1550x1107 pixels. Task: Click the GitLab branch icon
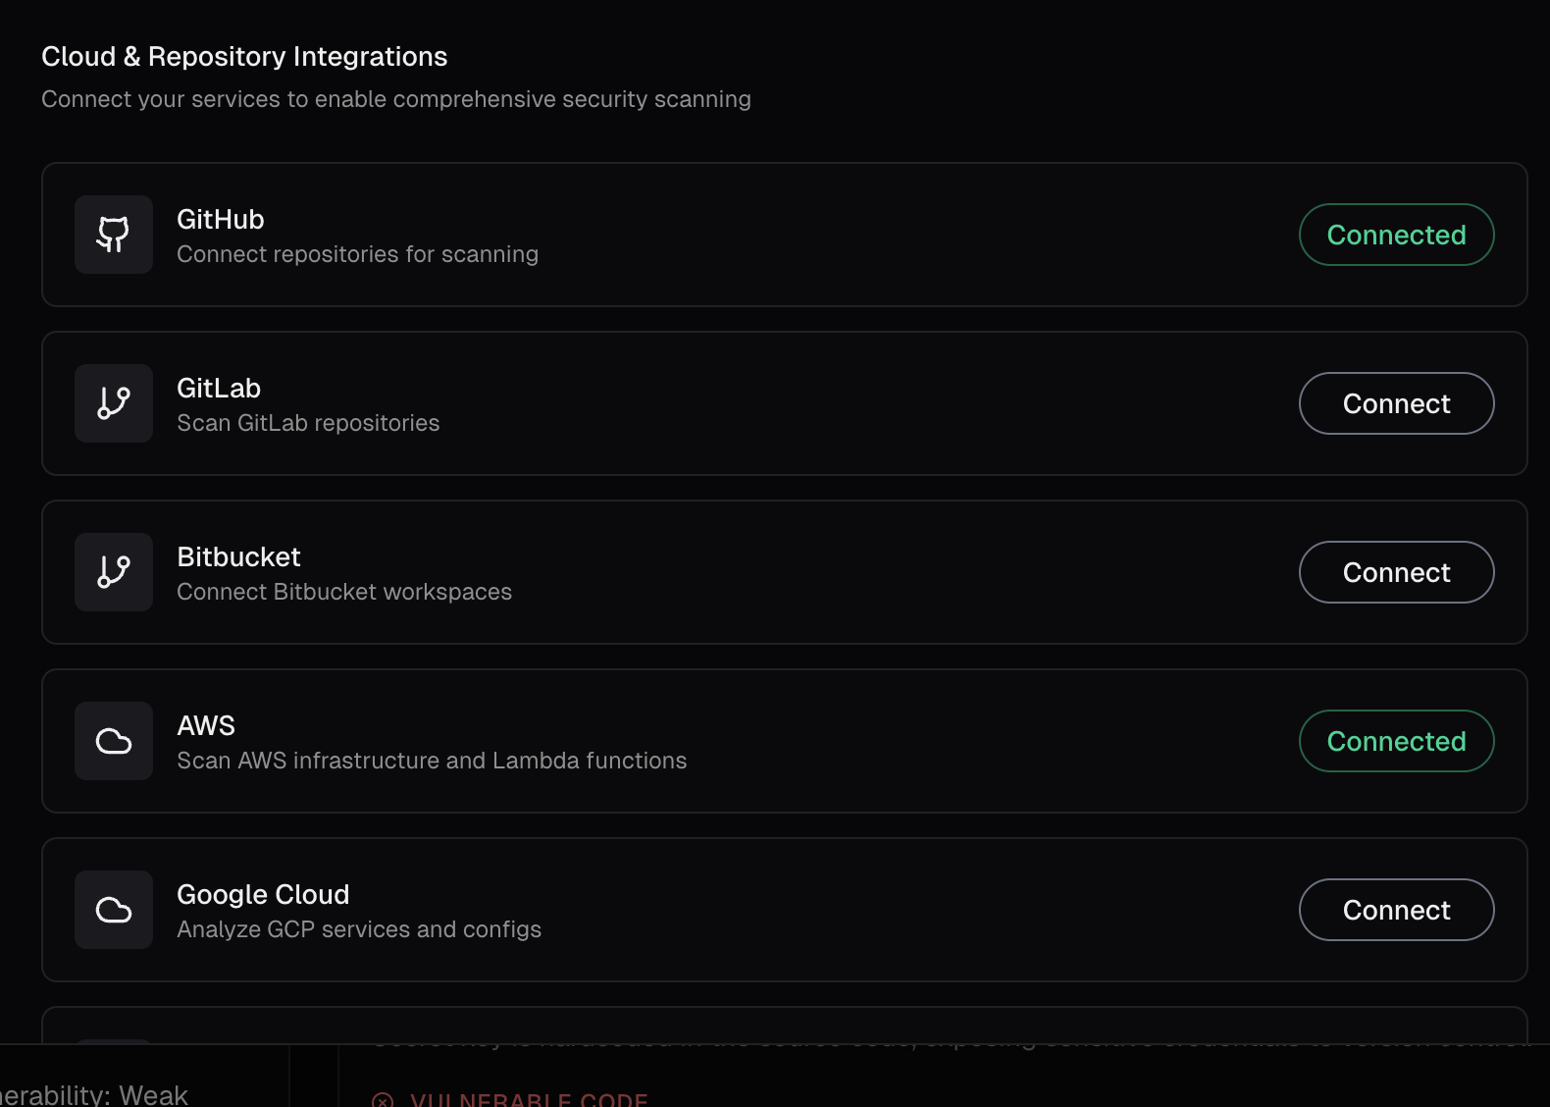[113, 403]
